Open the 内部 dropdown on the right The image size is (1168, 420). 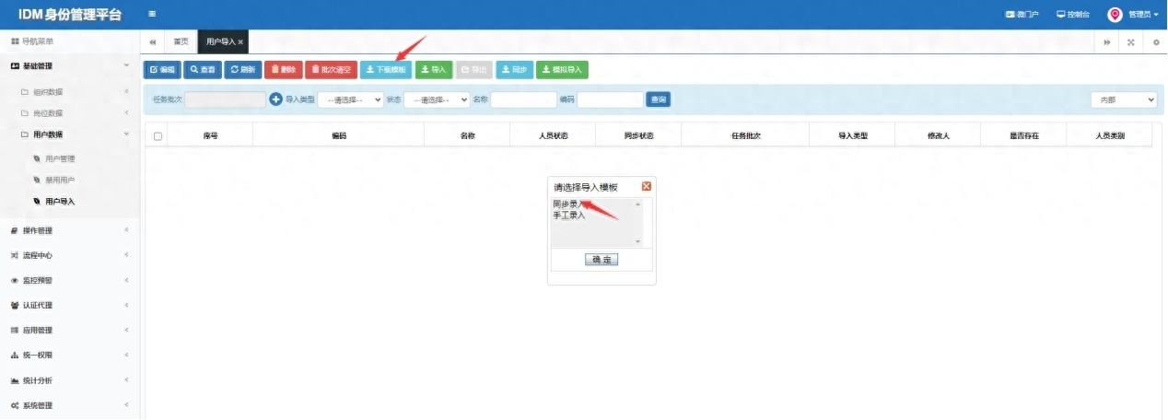1124,99
